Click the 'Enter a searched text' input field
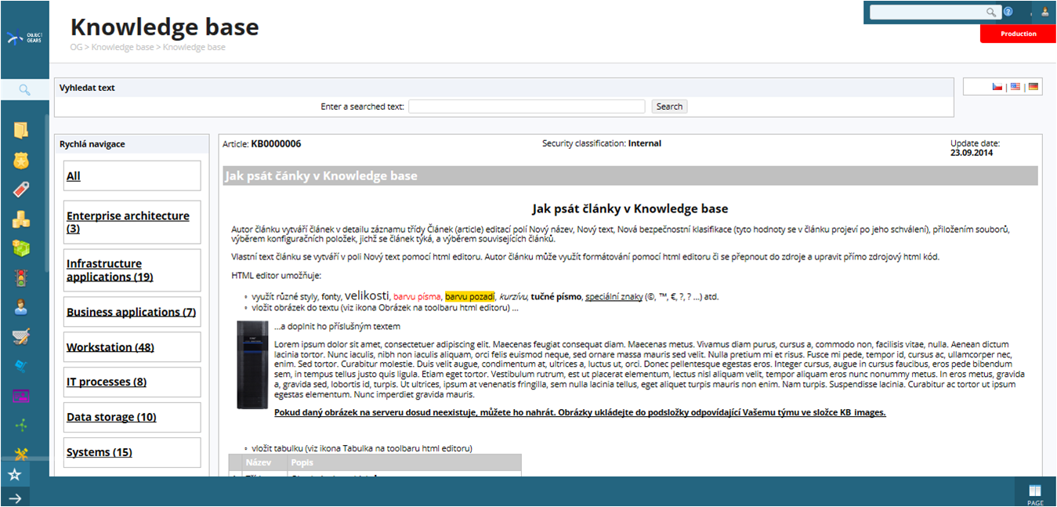1057x507 pixels. coord(527,107)
